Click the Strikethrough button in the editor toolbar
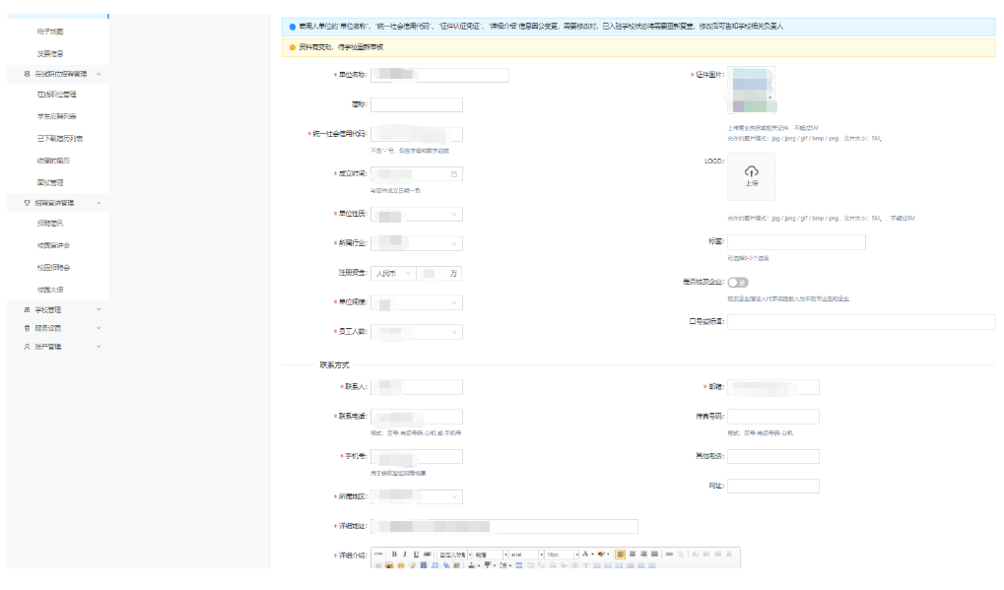This screenshot has height=590, width=1004. (427, 555)
